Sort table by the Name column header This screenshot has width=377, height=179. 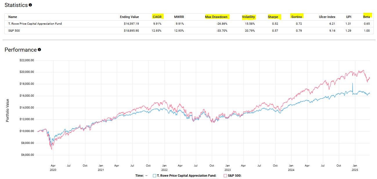click(12, 17)
